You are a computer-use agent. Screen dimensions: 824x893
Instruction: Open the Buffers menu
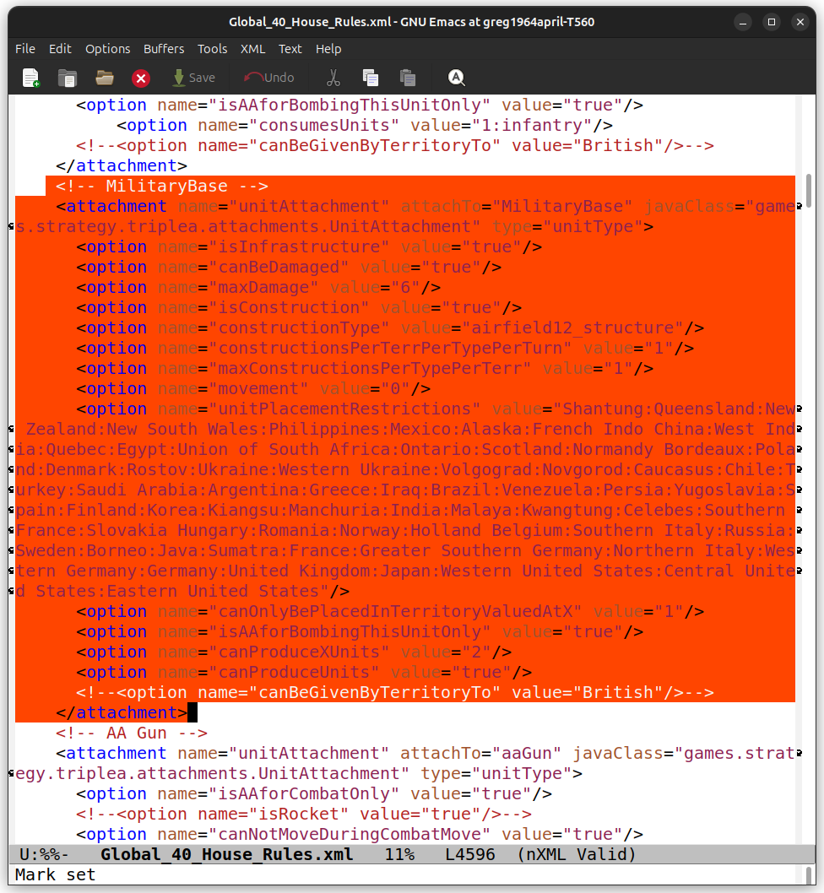[164, 49]
